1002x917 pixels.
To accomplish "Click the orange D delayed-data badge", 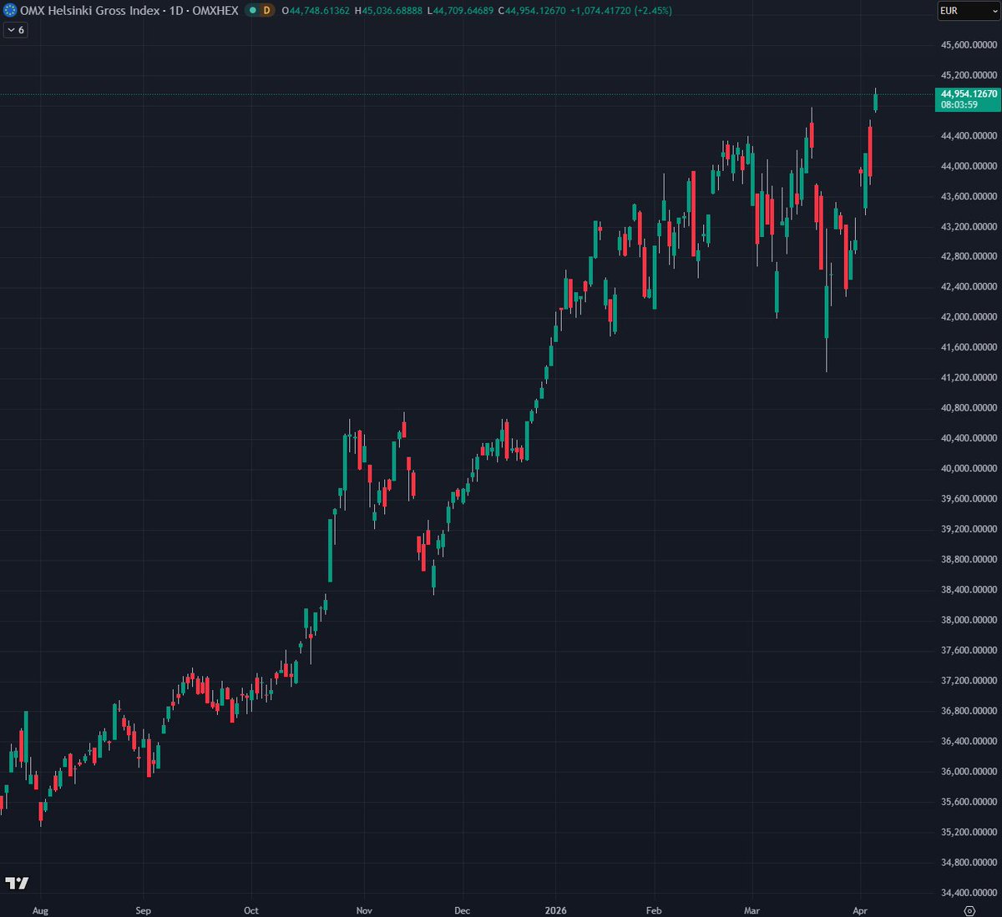I will pos(267,11).
